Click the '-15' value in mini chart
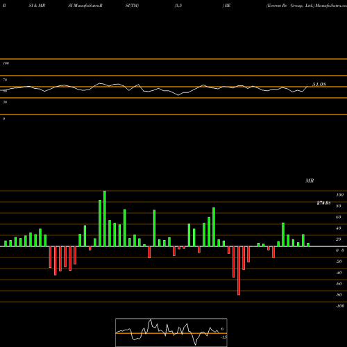The image size is (347, 347). (223, 337)
